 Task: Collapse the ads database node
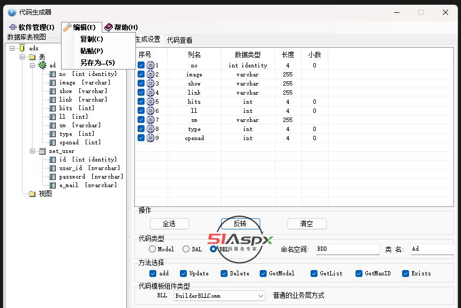point(12,48)
